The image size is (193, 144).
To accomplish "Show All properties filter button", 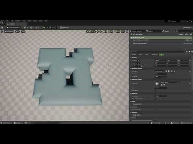I will click(x=161, y=54).
